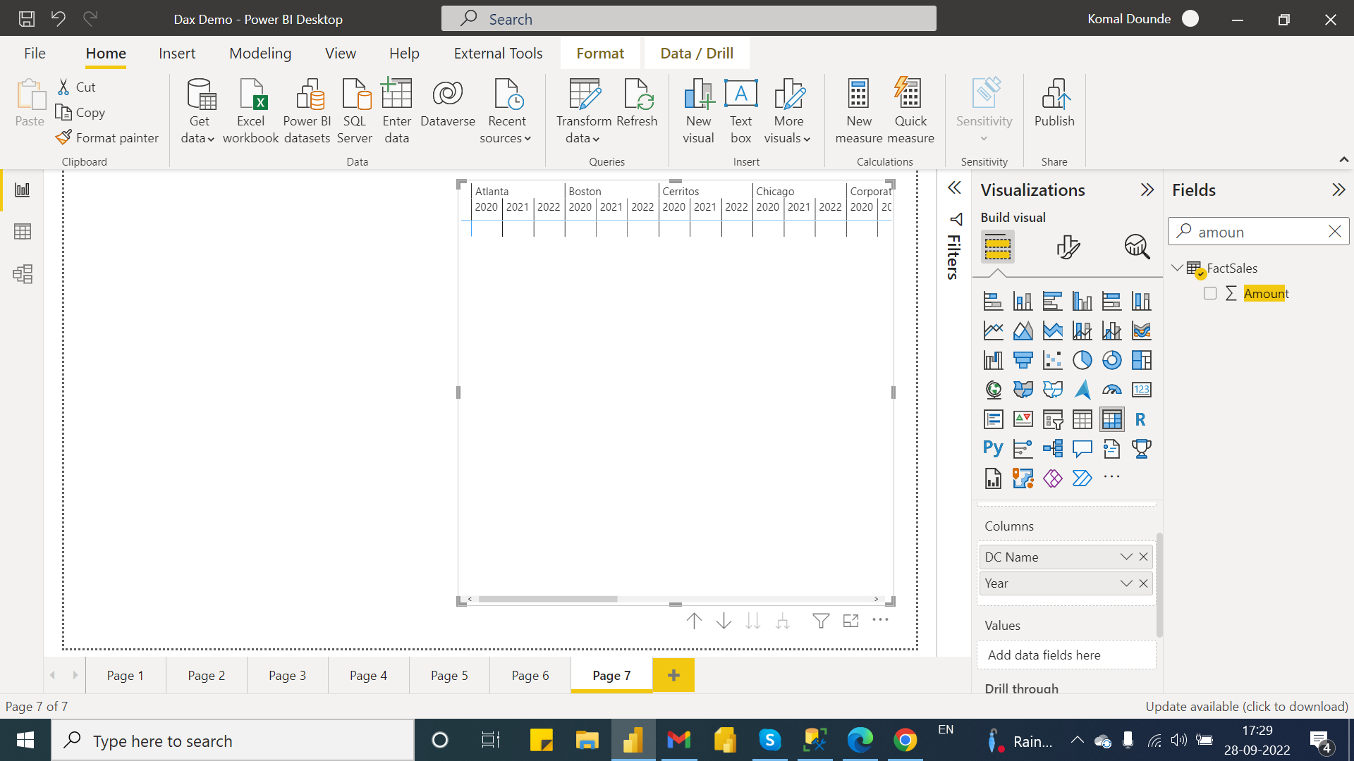Select the R script visual icon

[1140, 419]
